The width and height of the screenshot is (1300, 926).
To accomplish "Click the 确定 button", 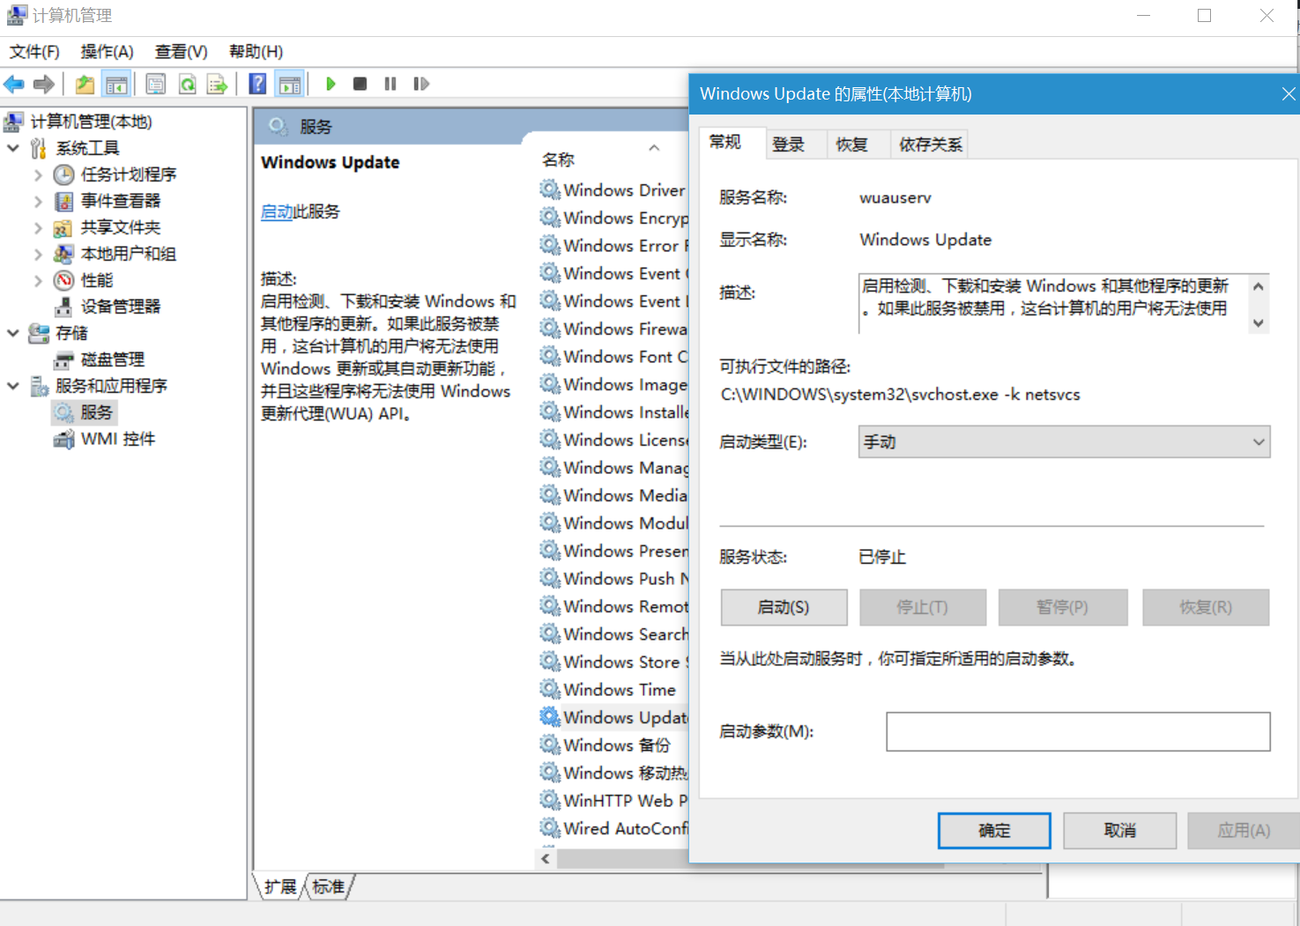I will click(x=994, y=830).
